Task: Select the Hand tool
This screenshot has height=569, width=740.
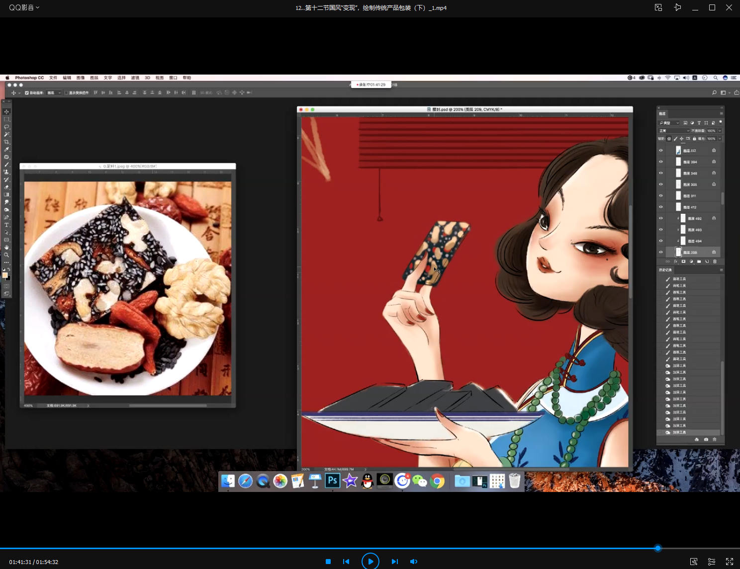Action: coord(6,247)
